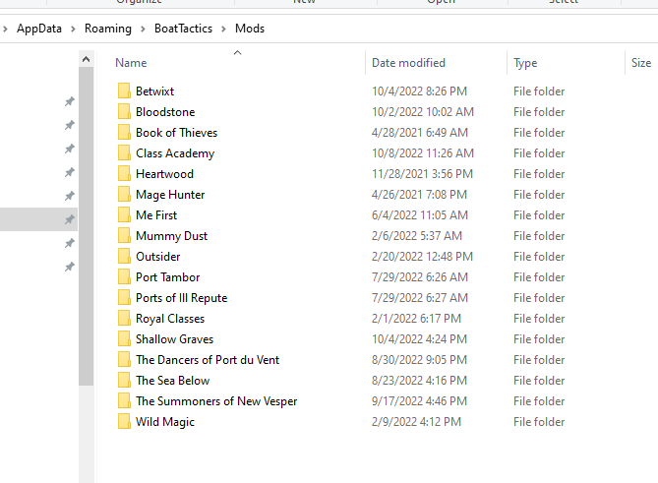Select The Summoners of New Vesper name
The width and height of the screenshot is (658, 483).
click(x=216, y=401)
